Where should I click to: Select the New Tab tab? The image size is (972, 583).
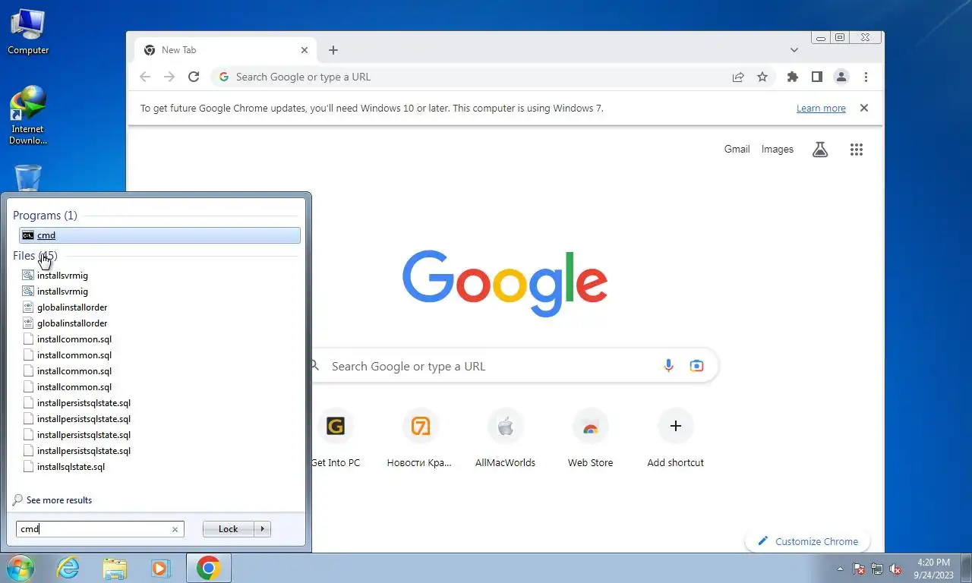point(225,50)
